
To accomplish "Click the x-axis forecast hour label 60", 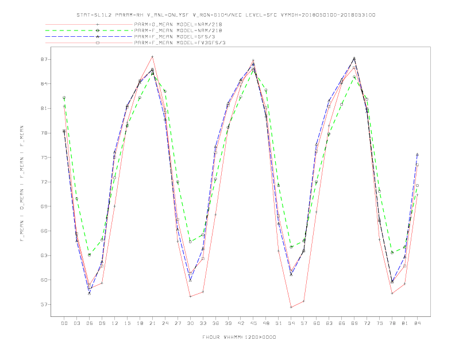I will click(317, 323).
